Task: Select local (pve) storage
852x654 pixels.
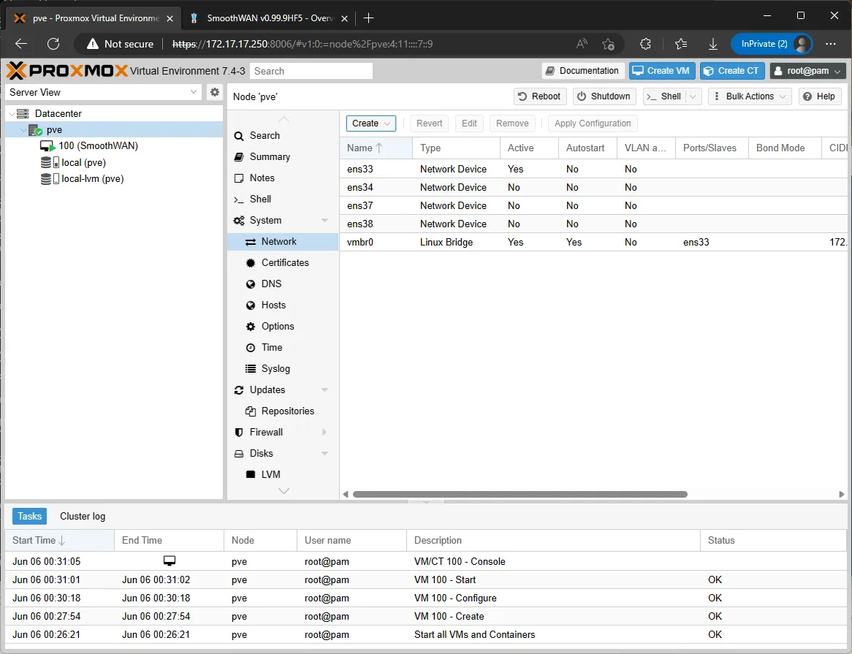Action: [x=83, y=162]
